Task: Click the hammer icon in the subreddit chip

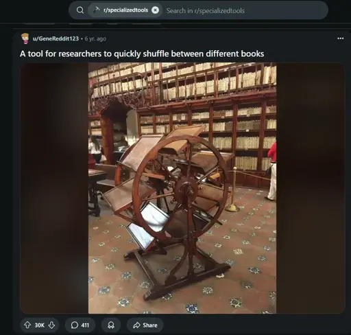Action: 97,10
